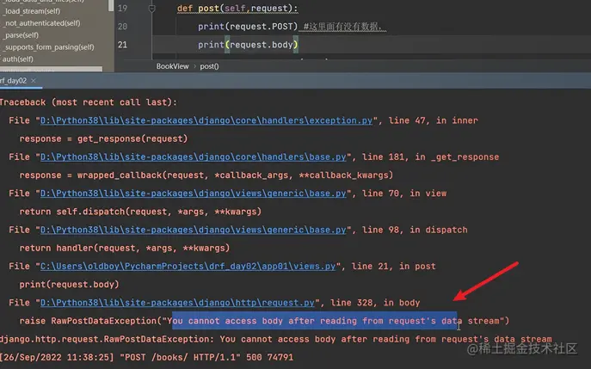The image size is (591, 369).
Task: Select _supports_form_parsing(self) in structure list
Action: tap(49, 47)
